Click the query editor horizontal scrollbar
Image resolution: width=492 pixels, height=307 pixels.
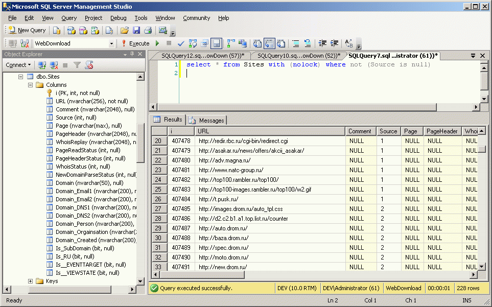(296, 107)
